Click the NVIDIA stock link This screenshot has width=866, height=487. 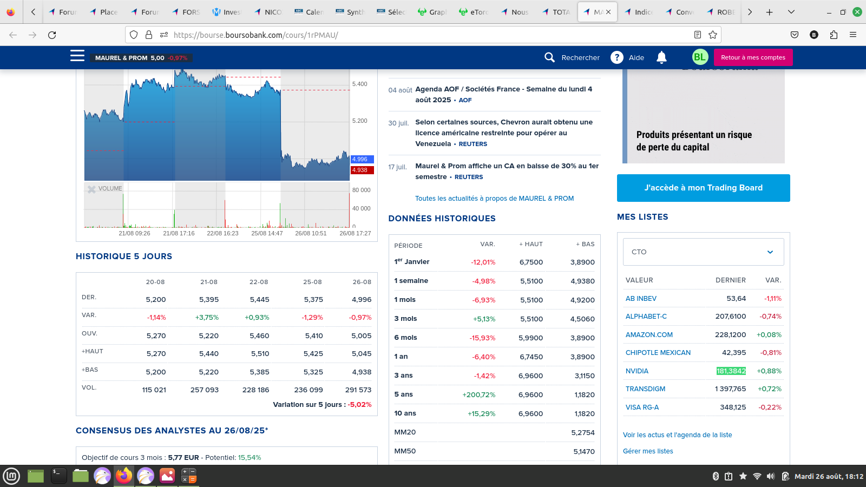[x=637, y=371]
